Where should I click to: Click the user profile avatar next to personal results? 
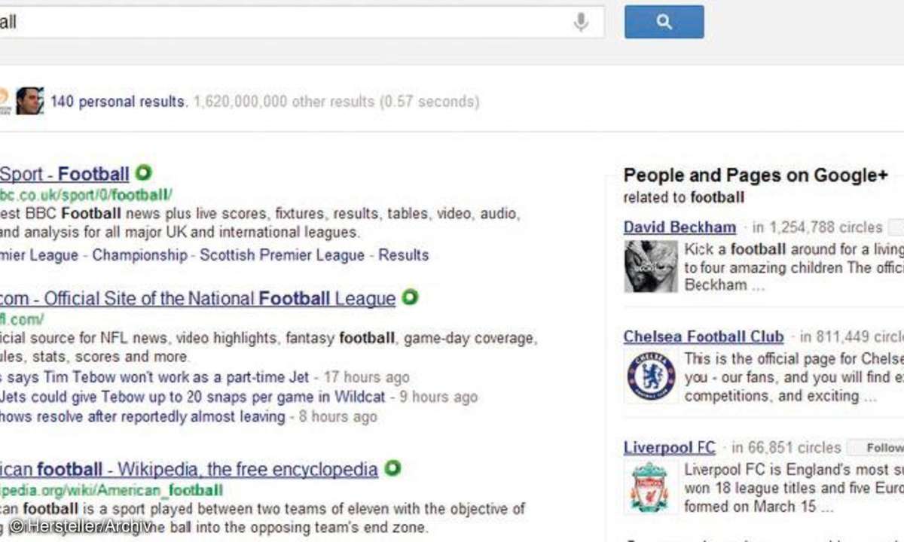click(x=29, y=101)
